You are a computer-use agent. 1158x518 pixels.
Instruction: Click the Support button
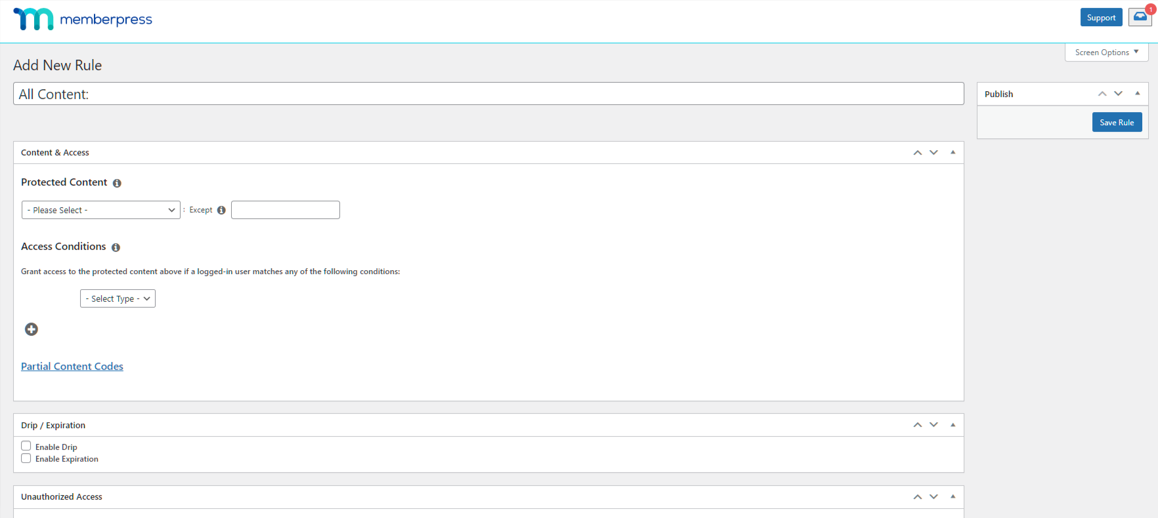pyautogui.click(x=1101, y=18)
